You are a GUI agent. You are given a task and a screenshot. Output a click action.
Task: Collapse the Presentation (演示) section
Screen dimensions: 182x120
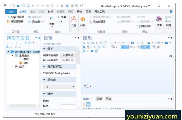point(44,94)
